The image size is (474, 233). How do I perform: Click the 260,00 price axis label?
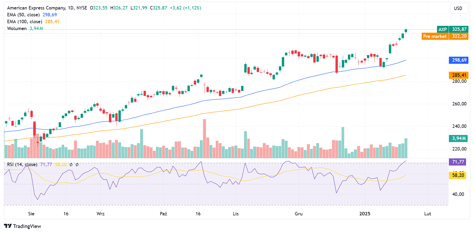(x=459, y=104)
